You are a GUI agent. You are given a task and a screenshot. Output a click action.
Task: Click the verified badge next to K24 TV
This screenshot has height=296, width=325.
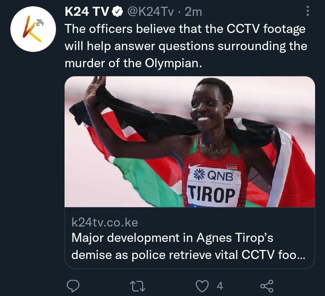pyautogui.click(x=117, y=12)
